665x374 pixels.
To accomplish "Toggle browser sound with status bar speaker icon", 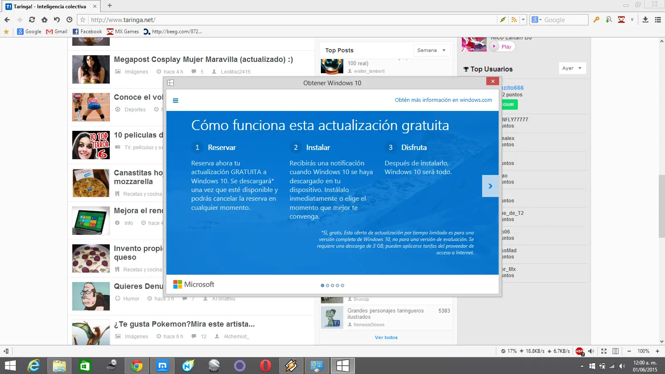I will 591,351.
